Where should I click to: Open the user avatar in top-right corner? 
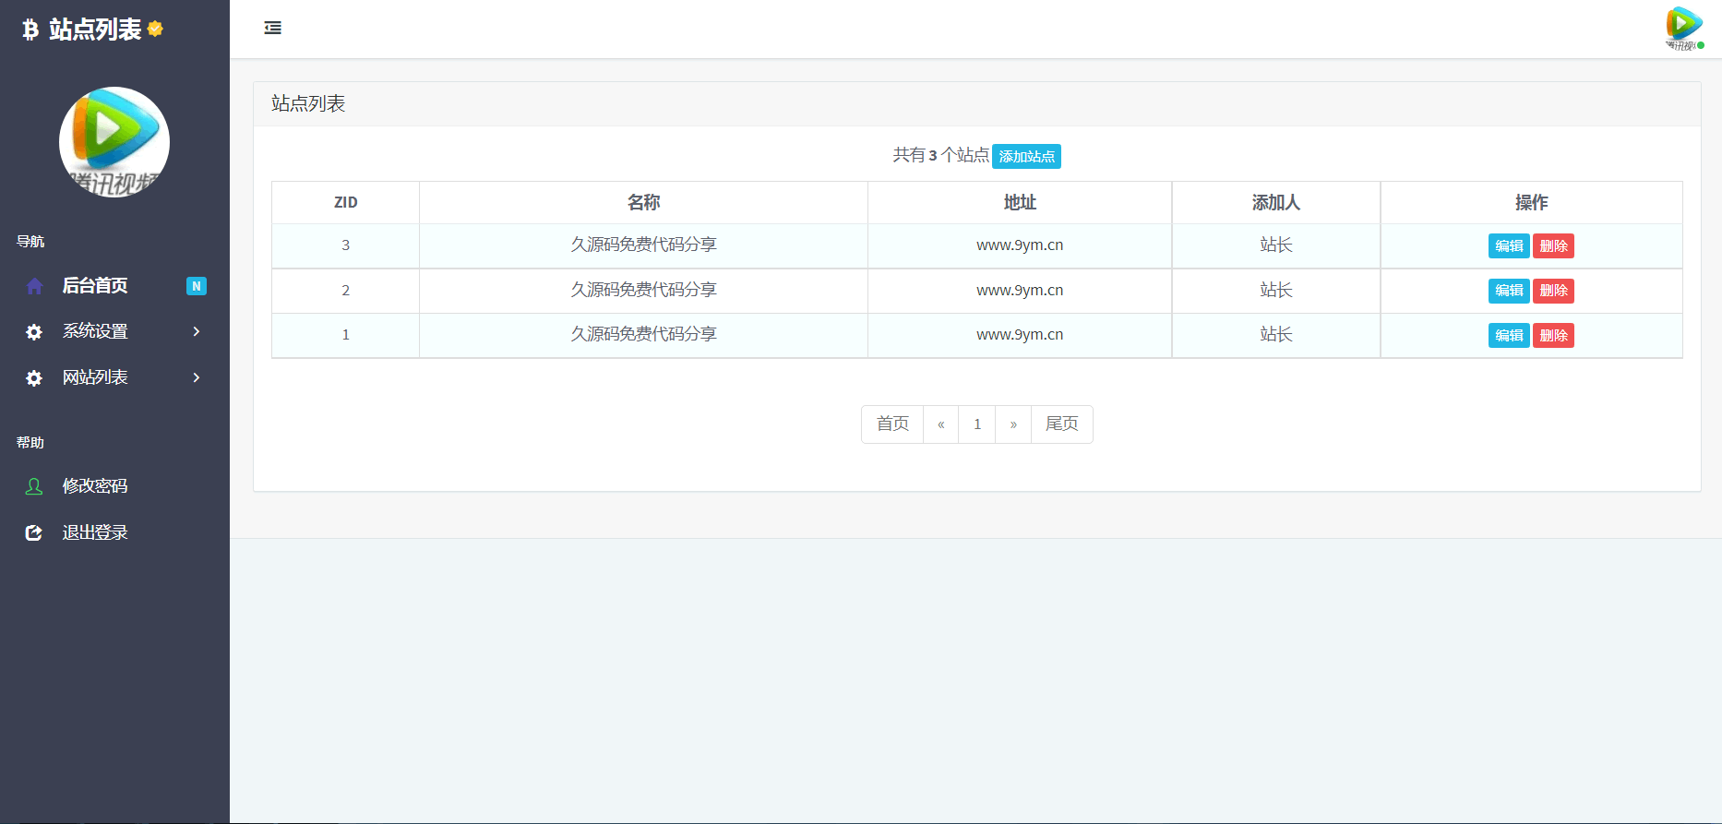click(x=1683, y=28)
